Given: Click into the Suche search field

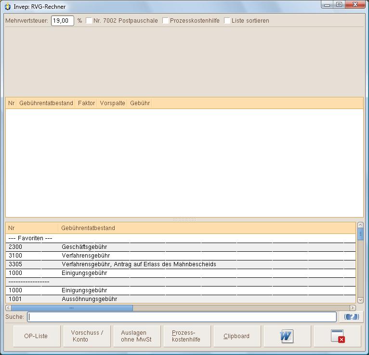Looking at the screenshot, I should 182,317.
